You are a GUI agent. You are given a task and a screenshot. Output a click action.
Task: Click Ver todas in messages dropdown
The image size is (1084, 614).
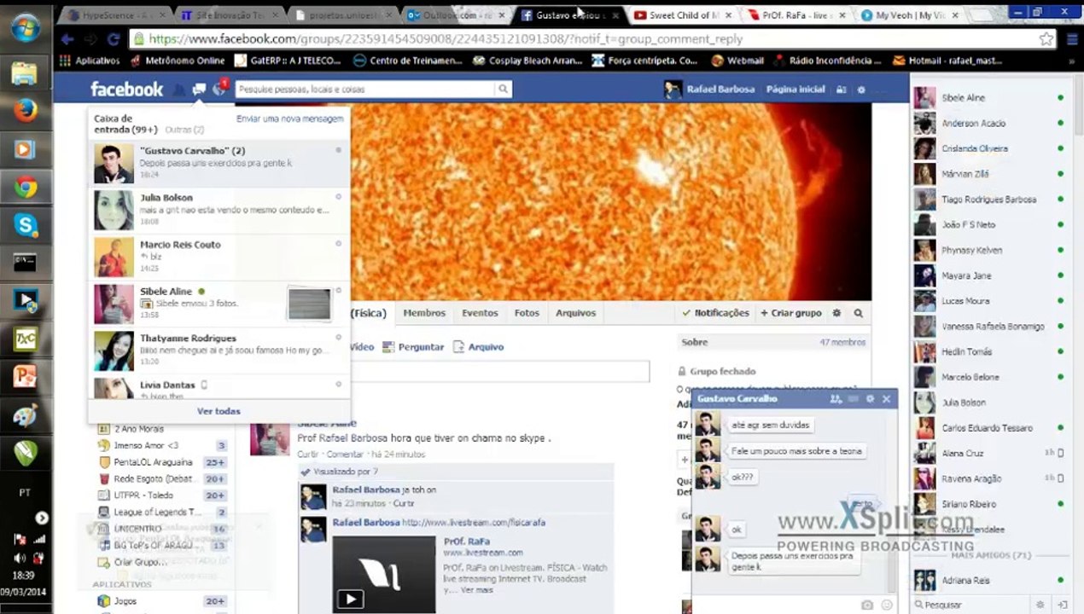219,411
